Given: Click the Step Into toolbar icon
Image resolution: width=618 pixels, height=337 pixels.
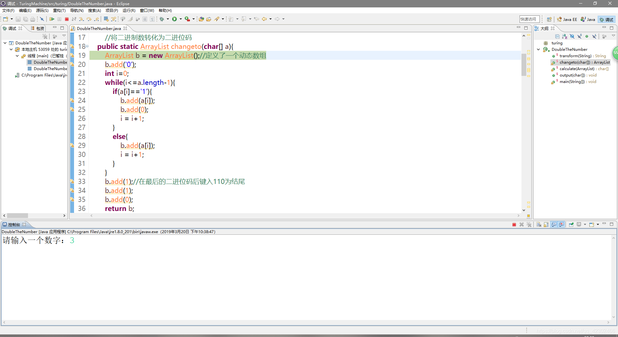Looking at the screenshot, I should coord(82,19).
